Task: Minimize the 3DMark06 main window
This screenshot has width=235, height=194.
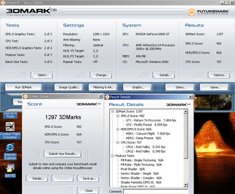Action: pyautogui.click(x=222, y=3)
